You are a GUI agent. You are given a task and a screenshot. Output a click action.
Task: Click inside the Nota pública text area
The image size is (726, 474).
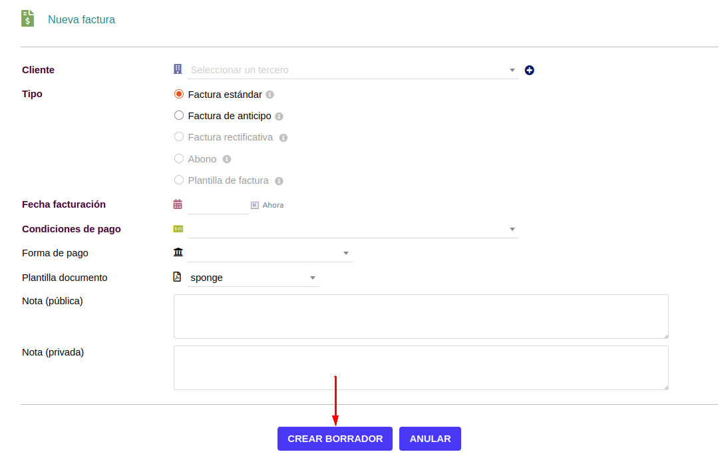(421, 316)
